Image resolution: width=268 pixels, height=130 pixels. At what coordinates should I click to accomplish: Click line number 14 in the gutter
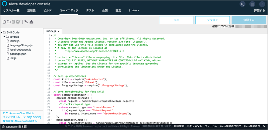tap(49, 76)
